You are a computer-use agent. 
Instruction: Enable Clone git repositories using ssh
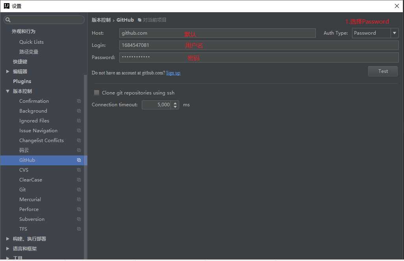click(96, 93)
